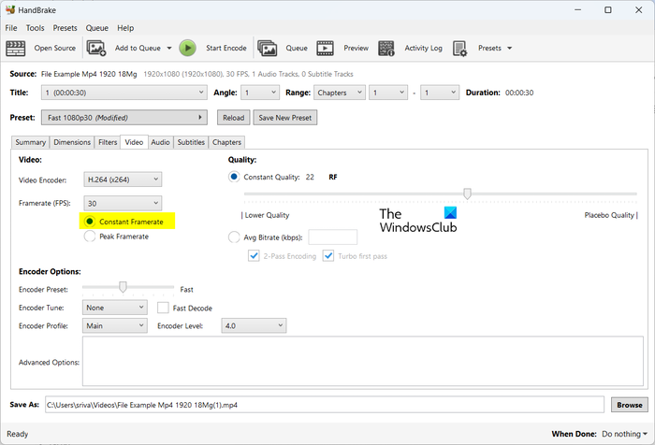Open the Tools menu
655x445 pixels.
pyautogui.click(x=36, y=28)
